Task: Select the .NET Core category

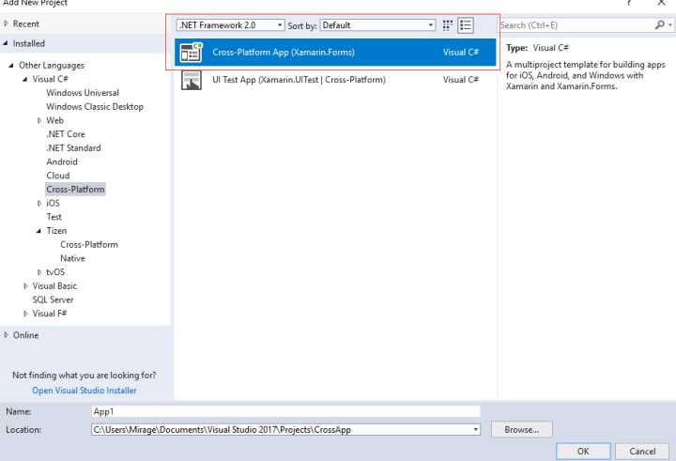Action: (x=66, y=134)
